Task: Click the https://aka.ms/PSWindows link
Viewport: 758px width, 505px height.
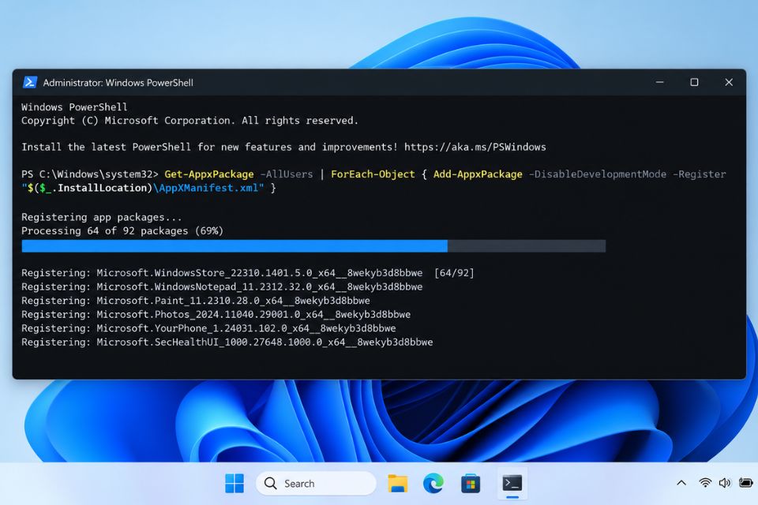Action: [x=475, y=147]
